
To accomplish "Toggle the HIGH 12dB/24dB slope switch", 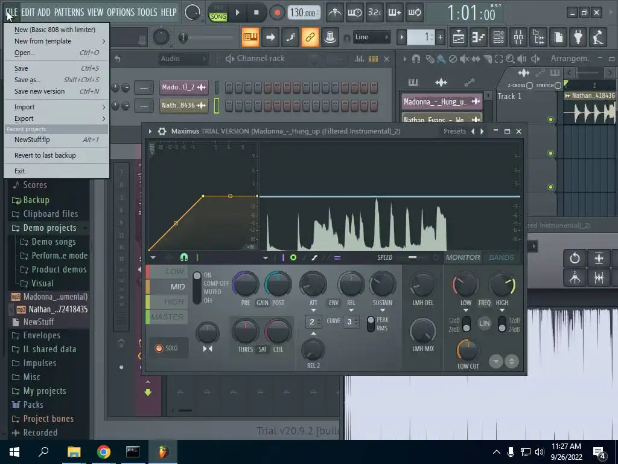I will (x=502, y=324).
